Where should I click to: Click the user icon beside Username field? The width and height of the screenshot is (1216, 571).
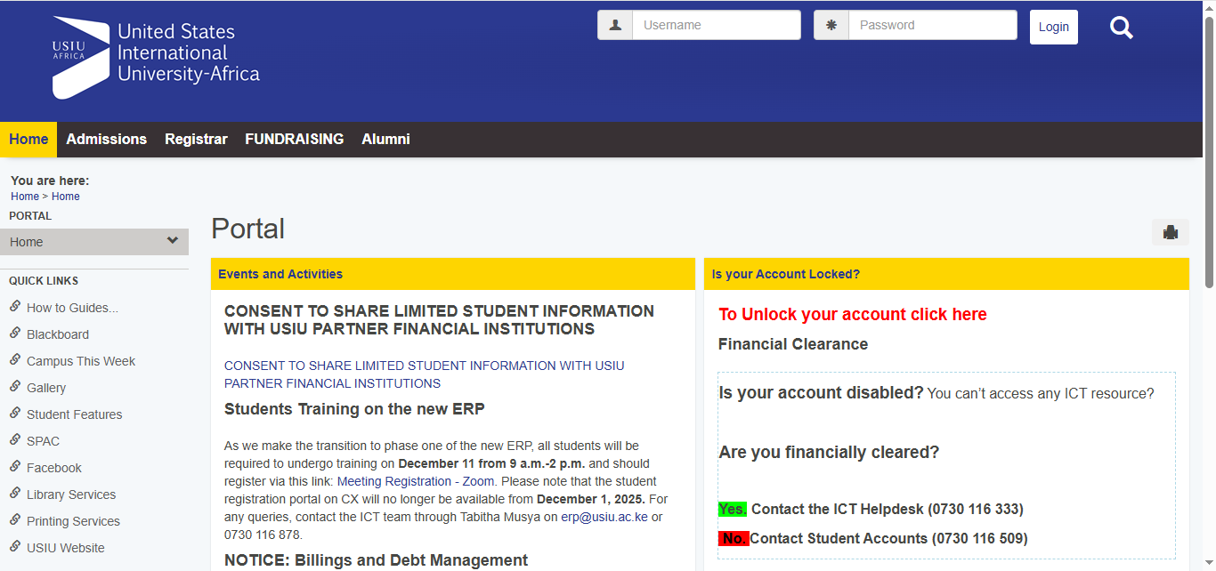[x=615, y=25]
